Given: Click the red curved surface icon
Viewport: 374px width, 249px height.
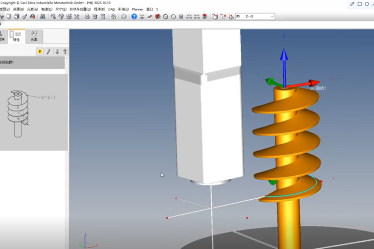Looking at the screenshot, I should coord(150,16).
